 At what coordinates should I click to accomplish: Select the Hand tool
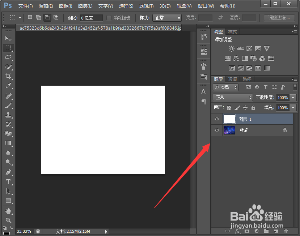tap(8, 211)
